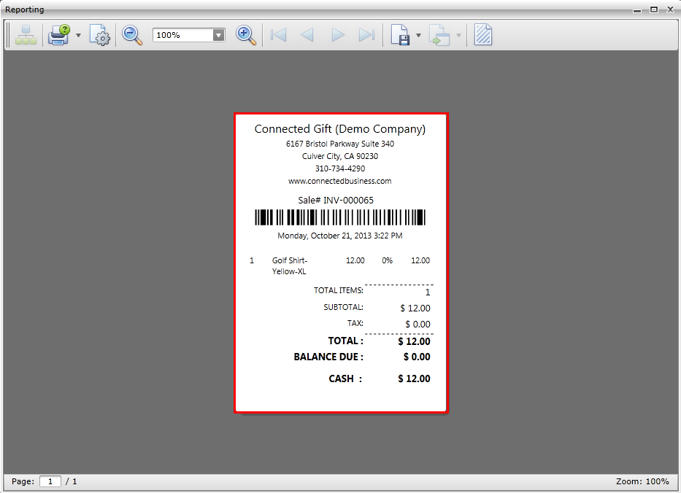Click the Print report icon
The width and height of the screenshot is (681, 493).
(58, 35)
